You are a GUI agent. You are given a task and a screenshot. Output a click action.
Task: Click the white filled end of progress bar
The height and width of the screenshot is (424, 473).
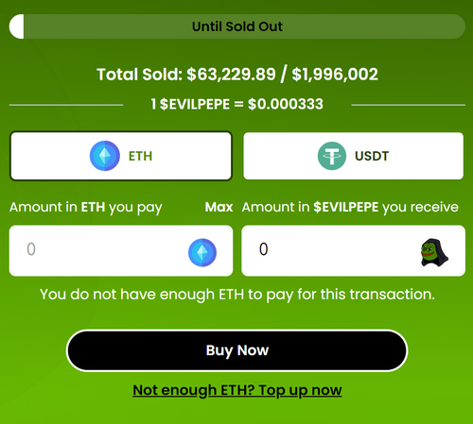[x=17, y=26]
